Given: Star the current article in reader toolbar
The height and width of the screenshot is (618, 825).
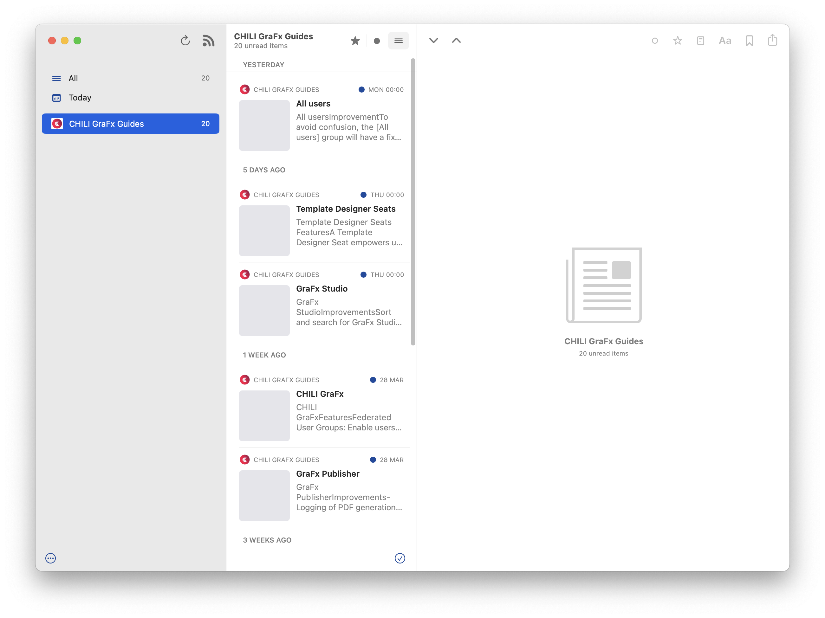Looking at the screenshot, I should click(678, 41).
